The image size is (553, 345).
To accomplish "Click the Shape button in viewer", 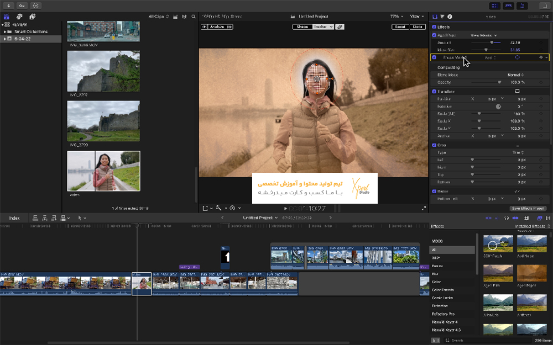I will tap(302, 26).
